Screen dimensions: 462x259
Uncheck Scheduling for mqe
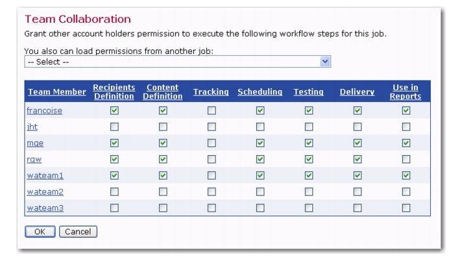[x=260, y=143]
